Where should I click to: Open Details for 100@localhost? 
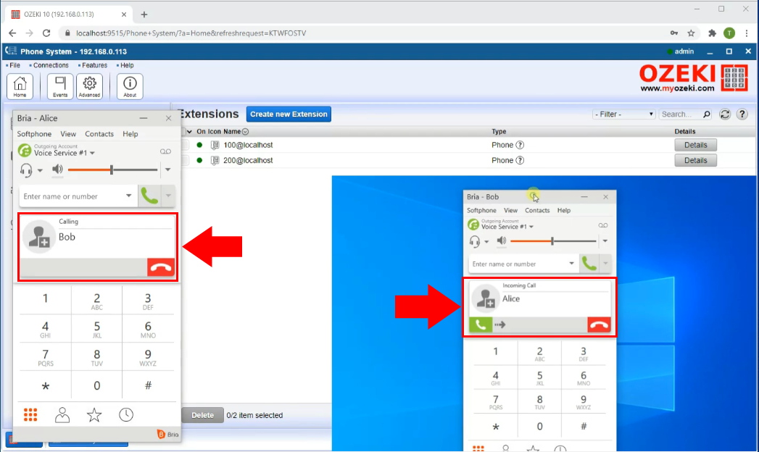(x=696, y=145)
